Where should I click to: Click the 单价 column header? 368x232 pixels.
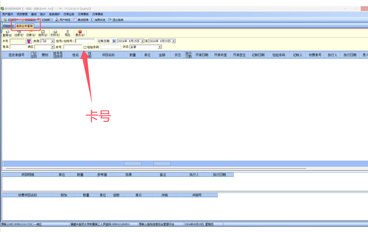pos(138,195)
